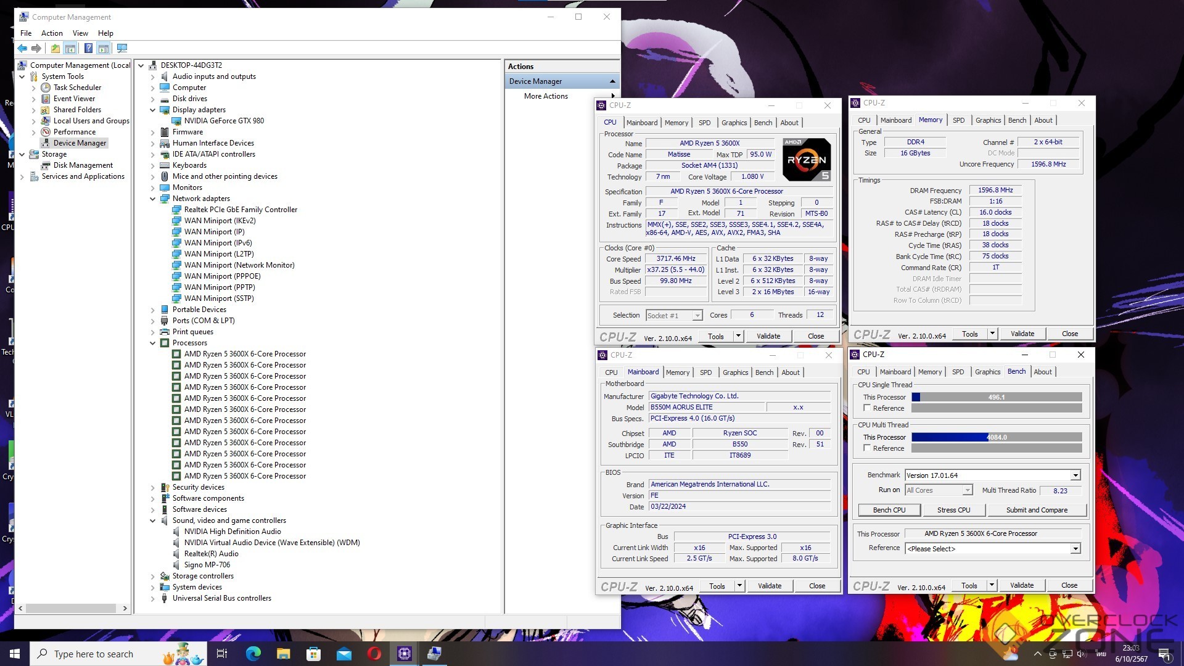Click the Back arrow in Computer Management toolbar
The height and width of the screenshot is (666, 1184).
coord(22,48)
